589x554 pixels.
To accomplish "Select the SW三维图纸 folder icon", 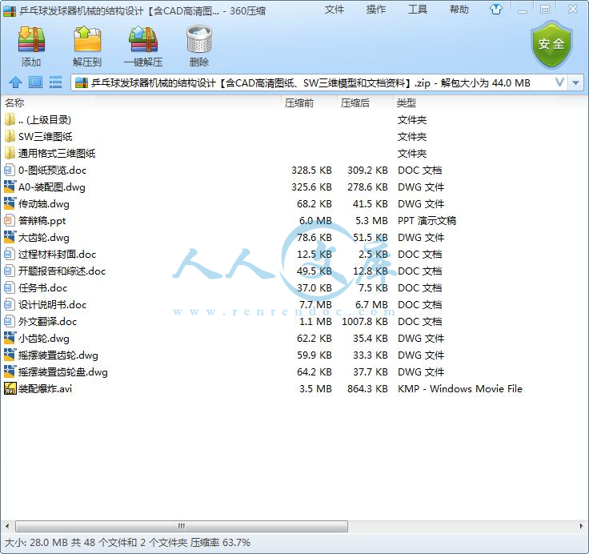I will point(10,136).
